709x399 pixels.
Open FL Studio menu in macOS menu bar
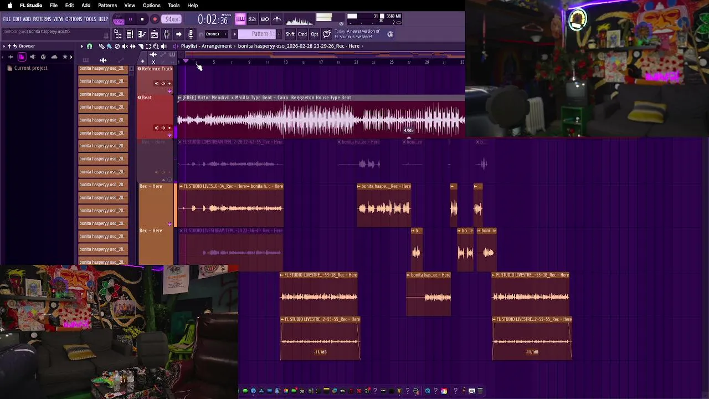click(31, 6)
